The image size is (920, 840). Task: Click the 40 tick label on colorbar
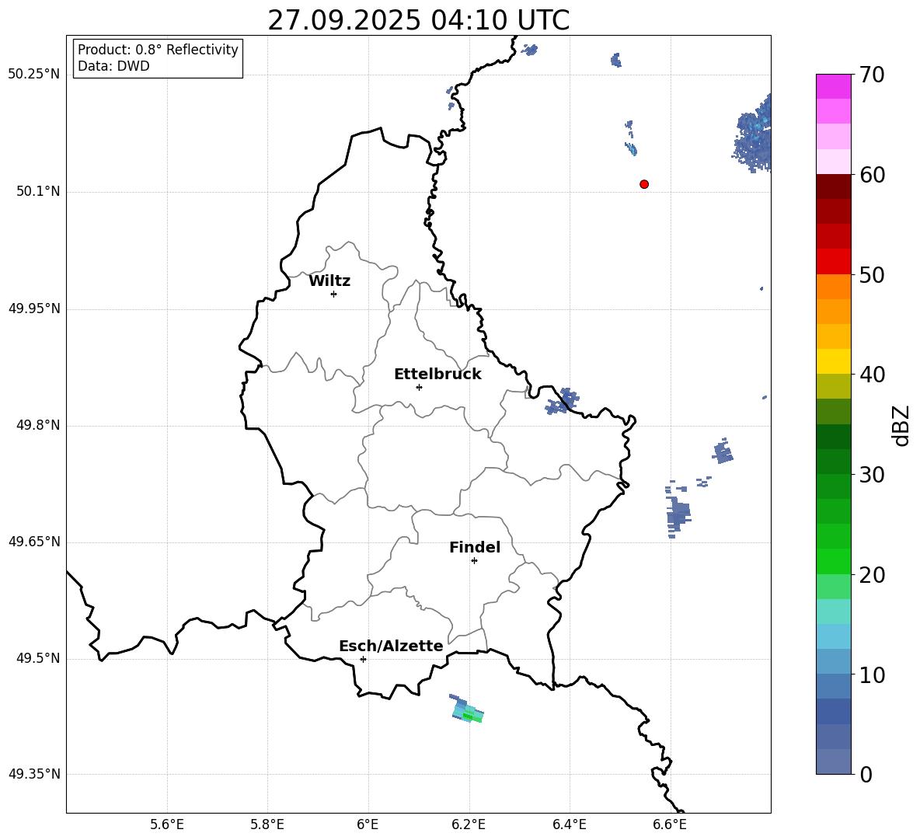[872, 375]
